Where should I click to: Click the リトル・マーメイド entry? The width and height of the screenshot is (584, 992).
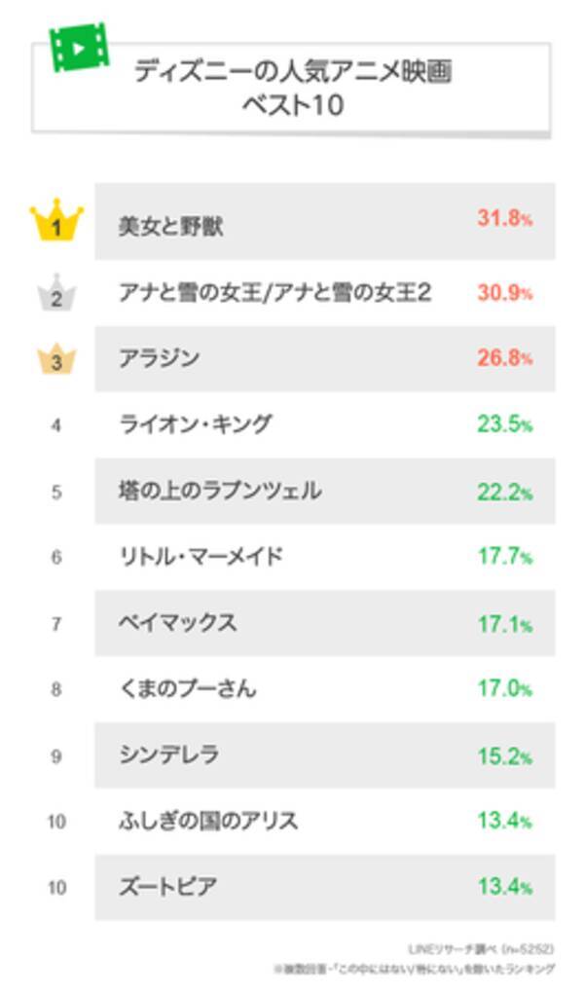click(x=201, y=557)
